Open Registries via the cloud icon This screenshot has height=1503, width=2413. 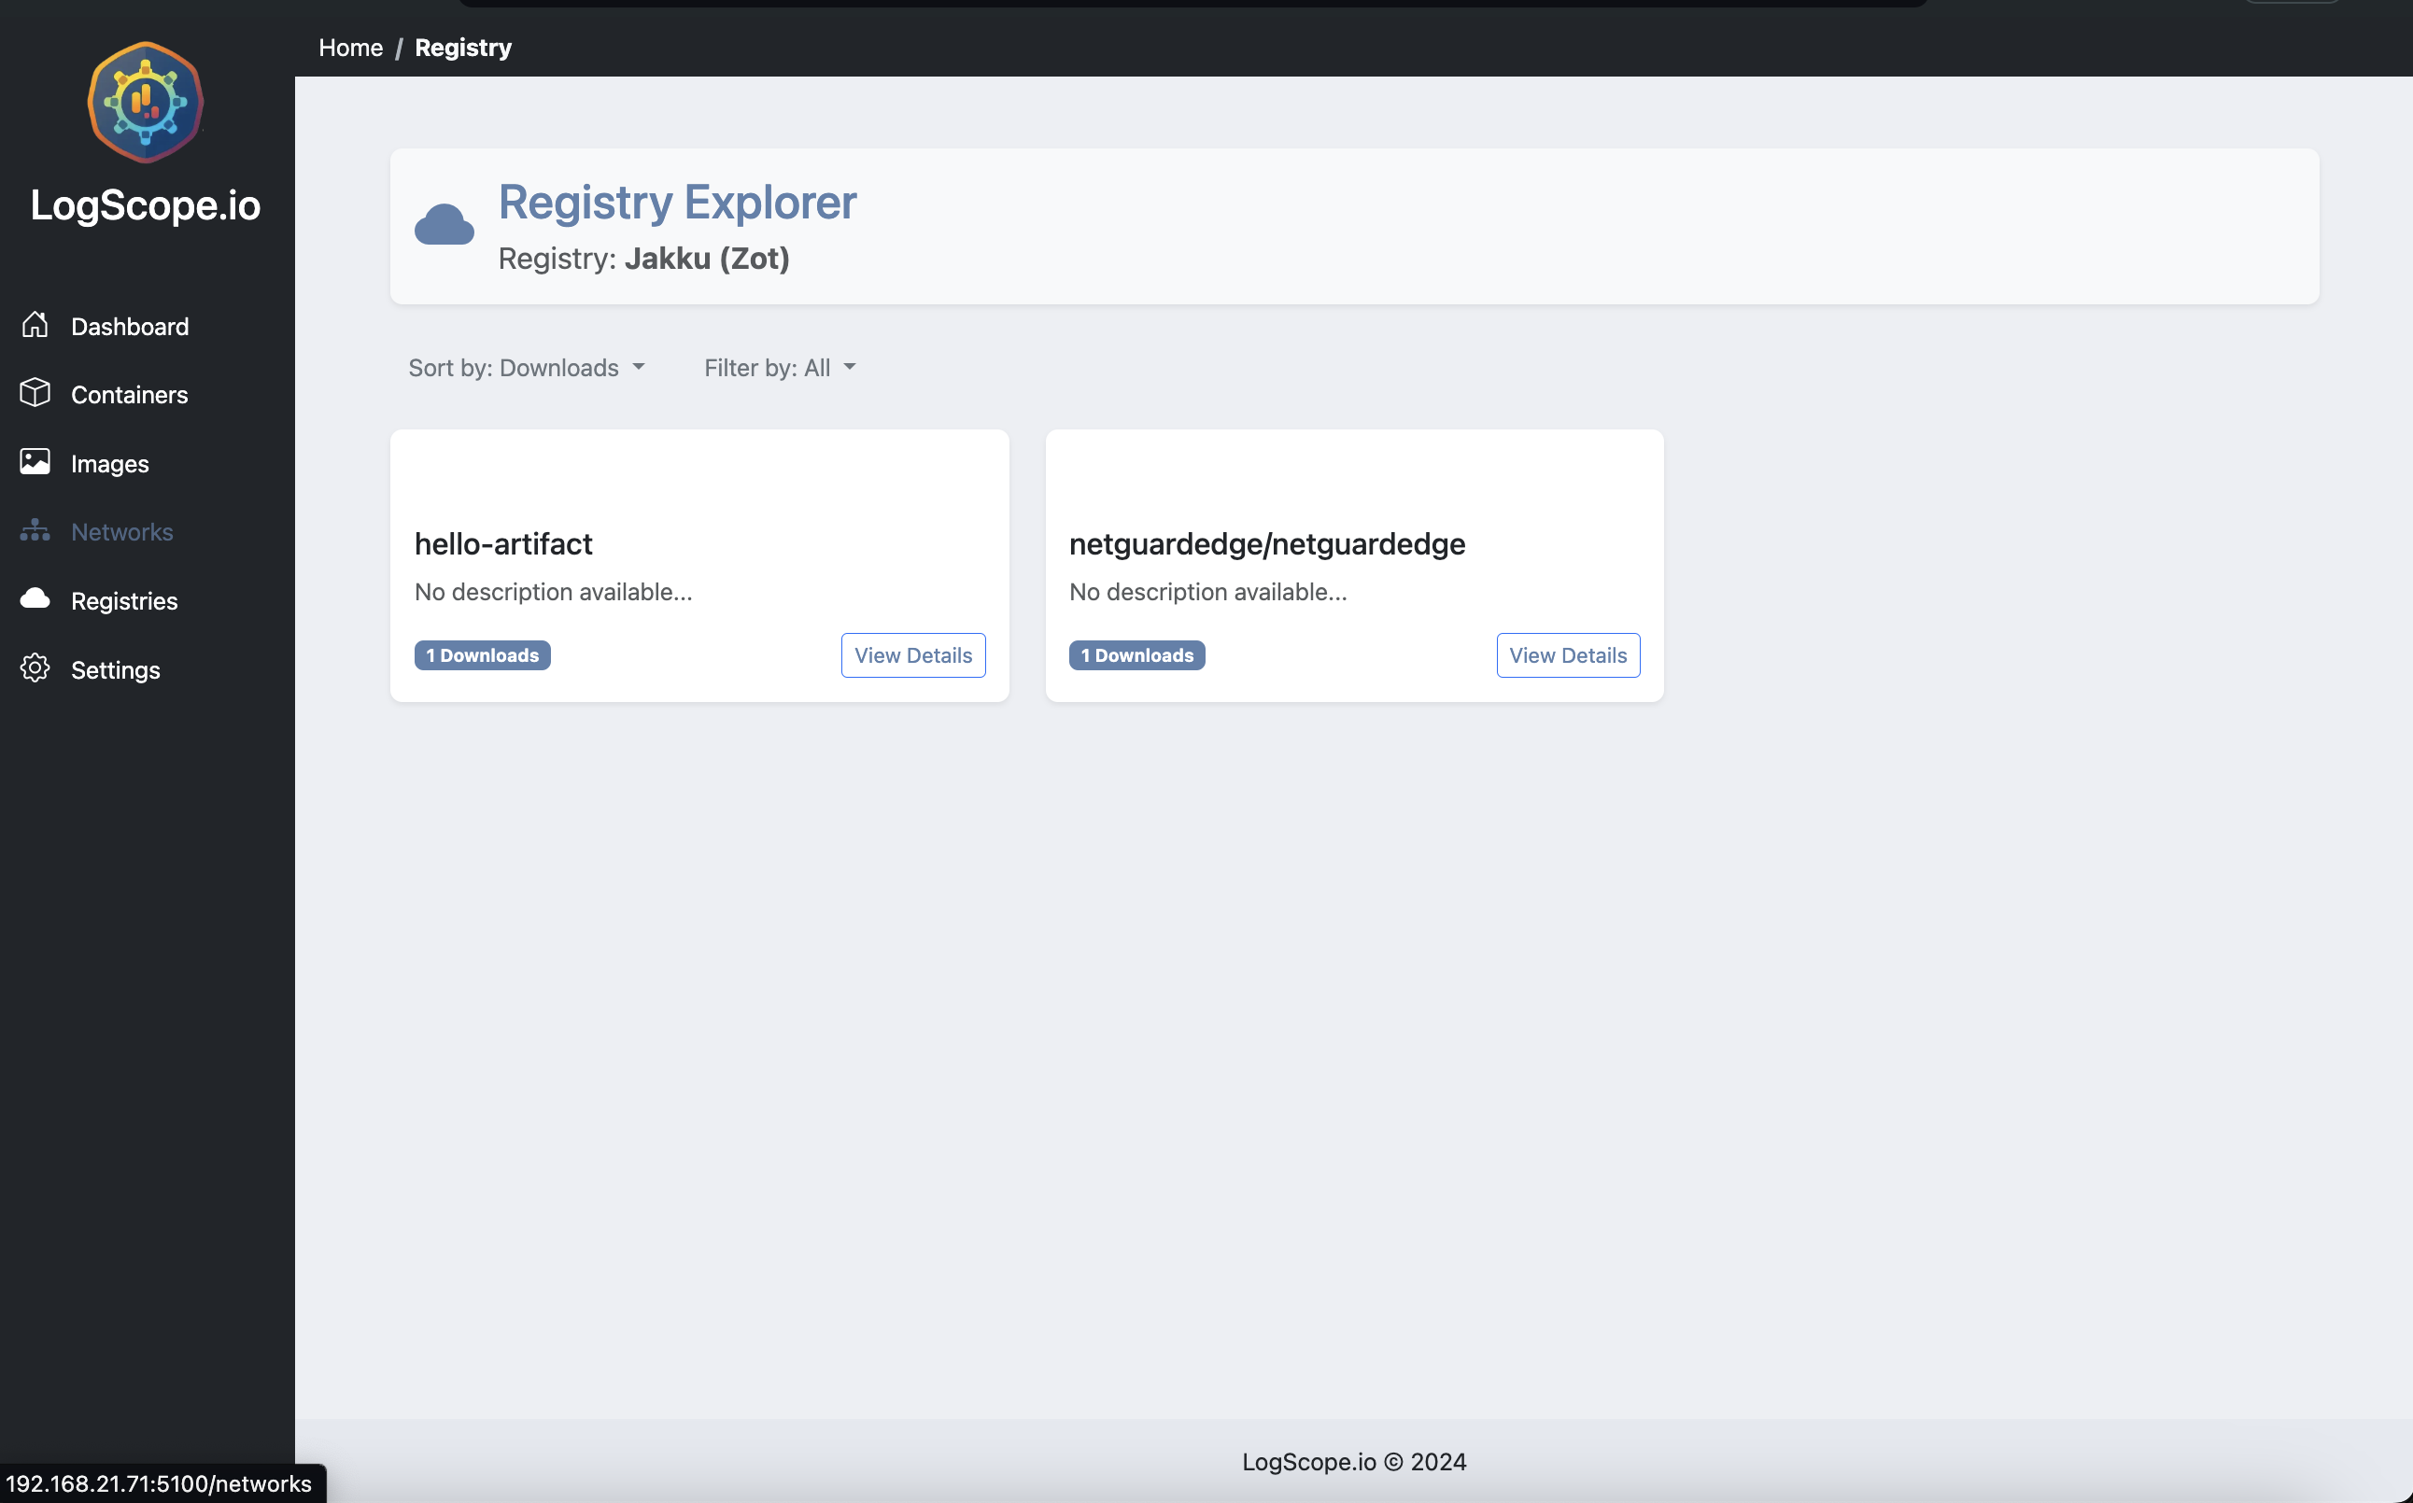(x=35, y=599)
